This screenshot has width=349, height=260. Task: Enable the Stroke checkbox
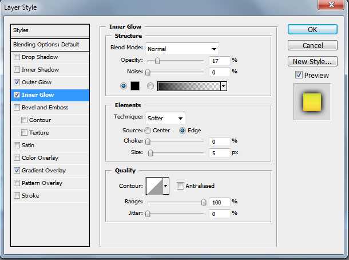click(17, 196)
